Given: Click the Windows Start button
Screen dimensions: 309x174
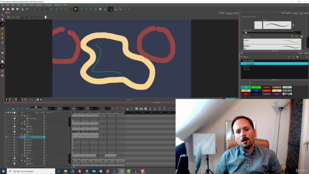Looking at the screenshot, I should 3,171.
